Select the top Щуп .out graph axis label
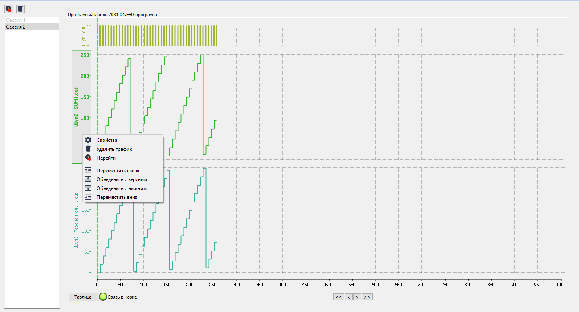579x312 pixels. click(x=83, y=36)
